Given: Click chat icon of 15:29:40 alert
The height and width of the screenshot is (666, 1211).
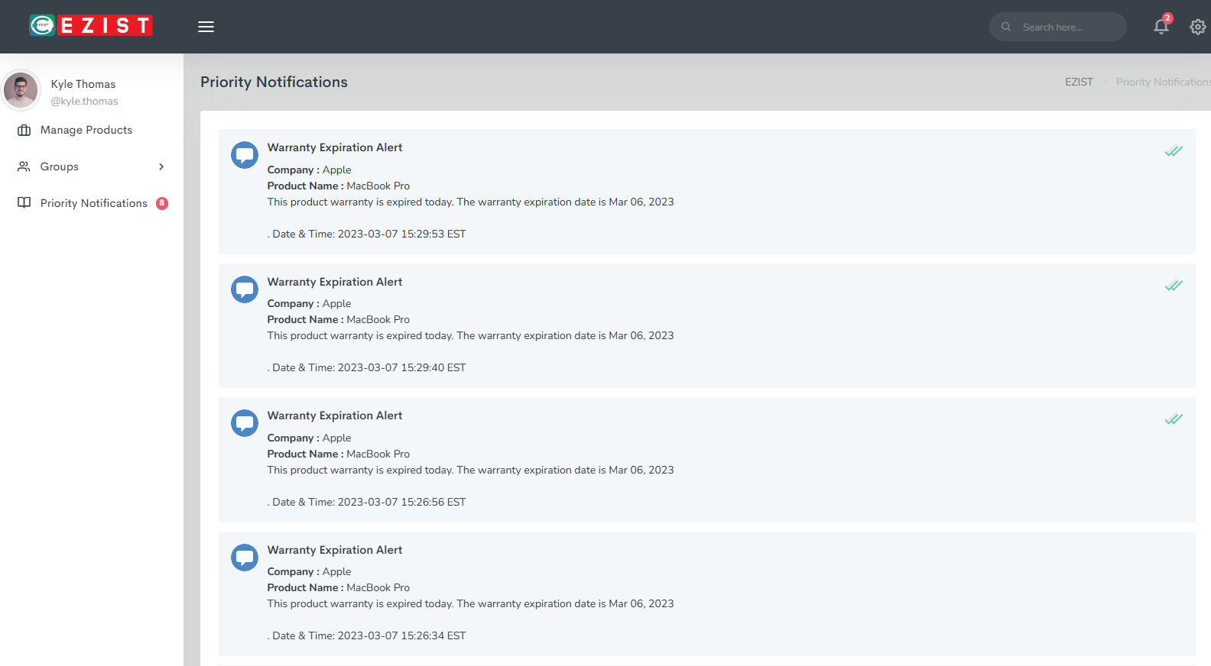Looking at the screenshot, I should 245,289.
